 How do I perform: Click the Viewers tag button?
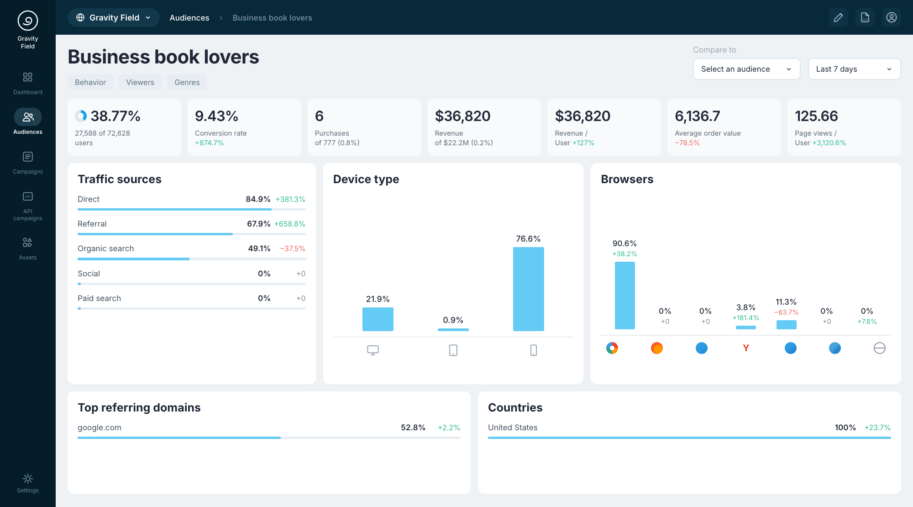click(x=140, y=82)
